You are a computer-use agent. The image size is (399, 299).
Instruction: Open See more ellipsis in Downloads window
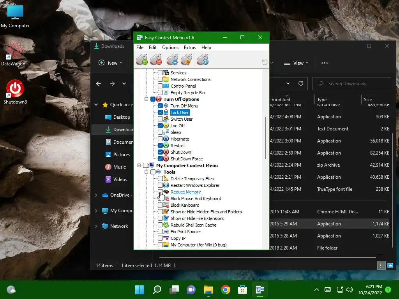325,63
